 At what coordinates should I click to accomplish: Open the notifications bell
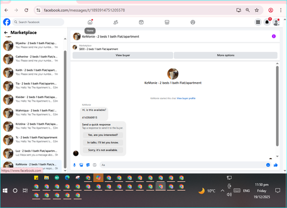click(267, 22)
